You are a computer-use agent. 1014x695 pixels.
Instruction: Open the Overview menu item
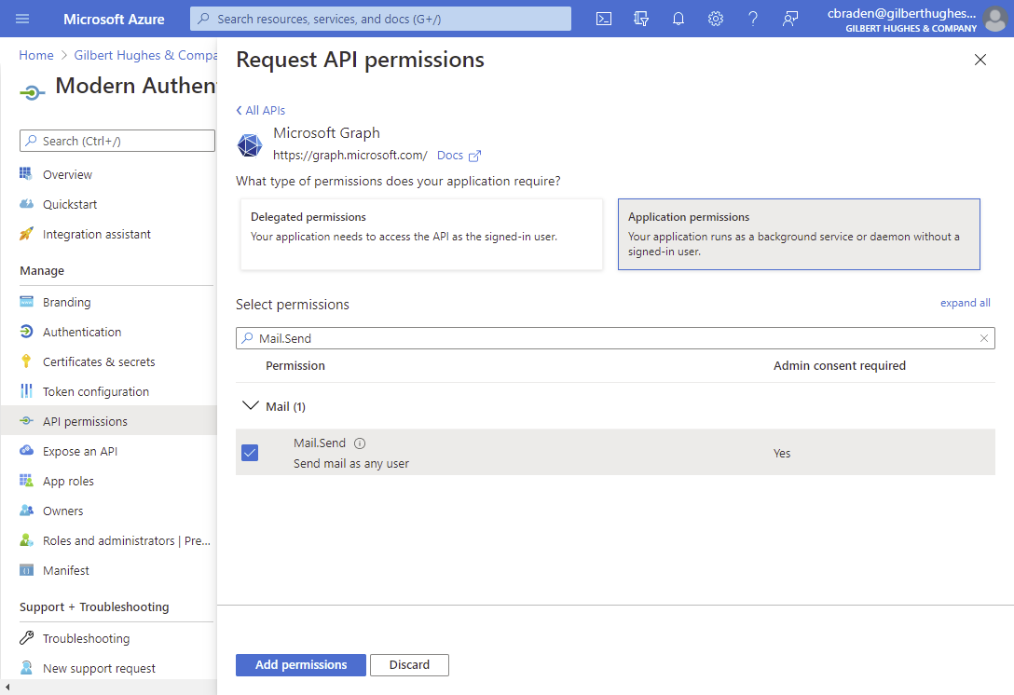(x=67, y=174)
